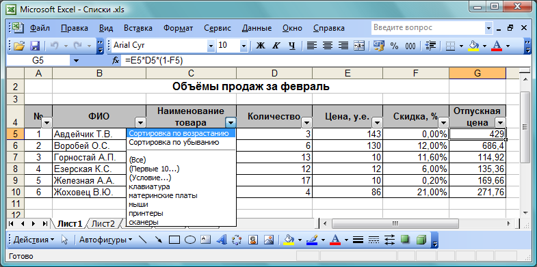
Task: Open the Формат menu
Action: (178, 28)
